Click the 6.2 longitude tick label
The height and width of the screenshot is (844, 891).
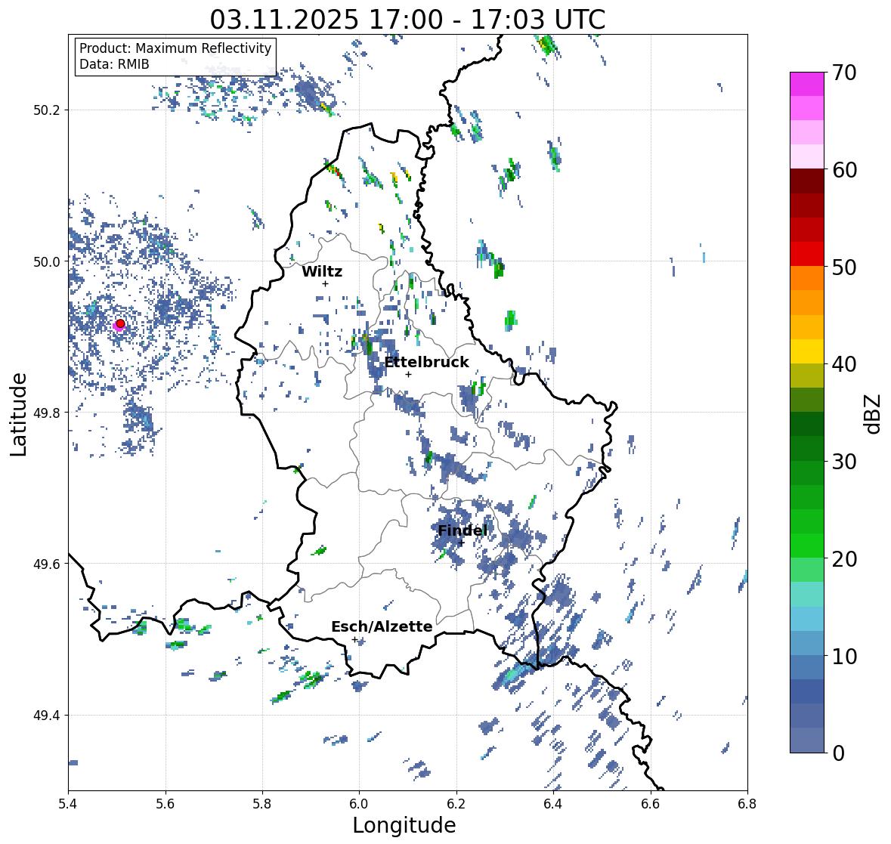point(456,804)
